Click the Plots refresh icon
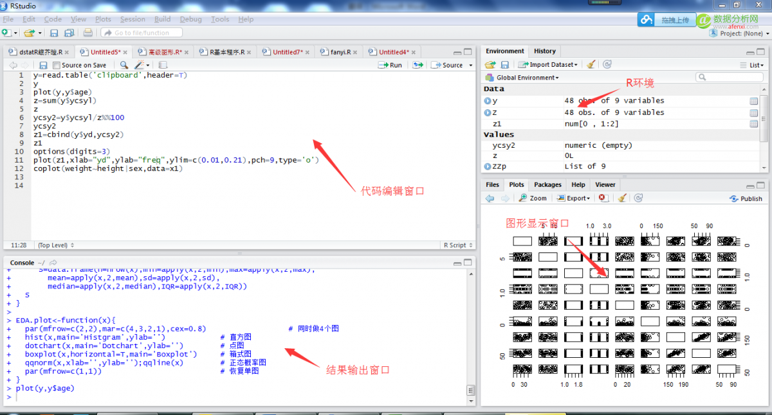 coord(638,198)
